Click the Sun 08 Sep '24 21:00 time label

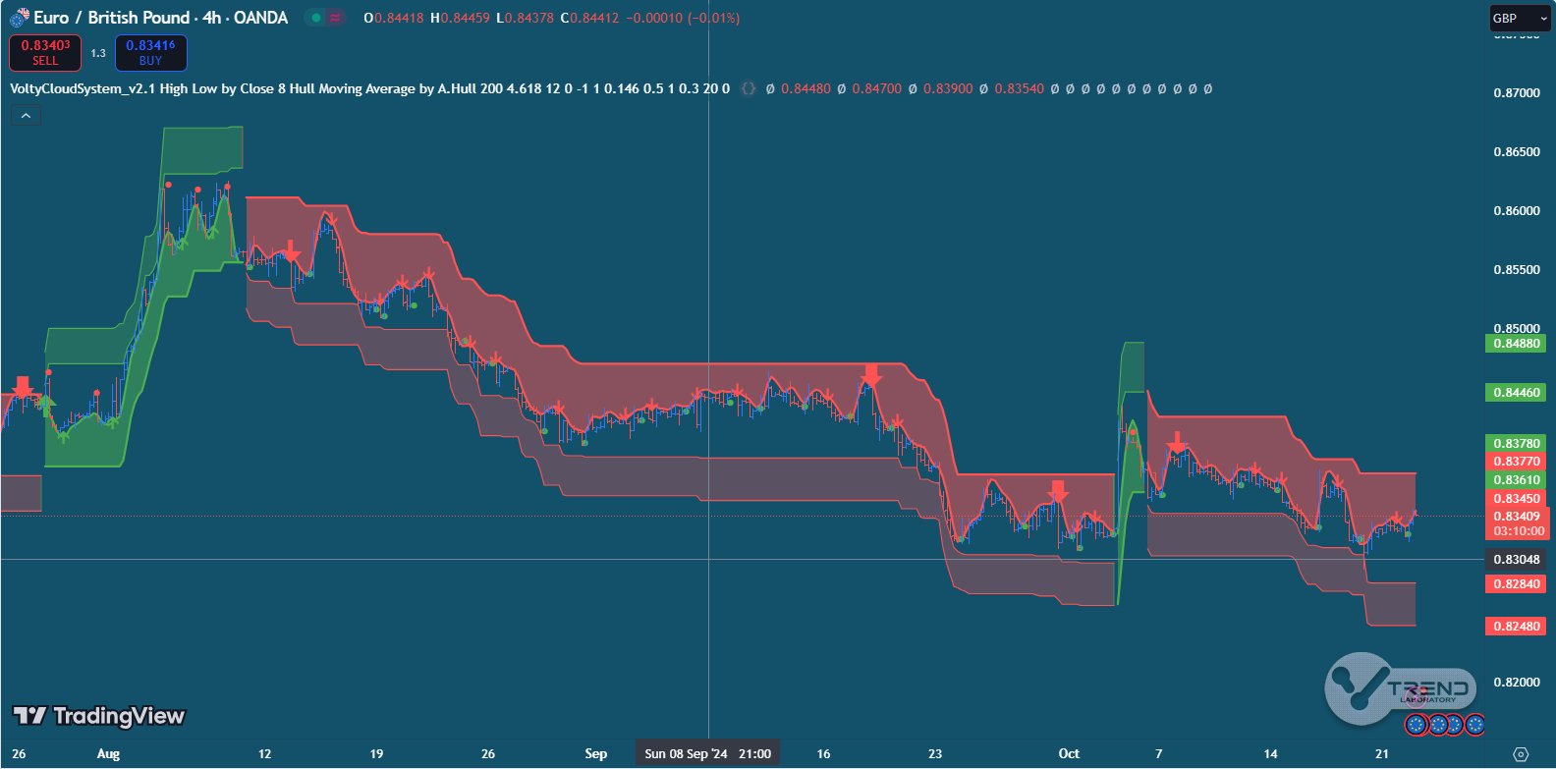[x=707, y=753]
